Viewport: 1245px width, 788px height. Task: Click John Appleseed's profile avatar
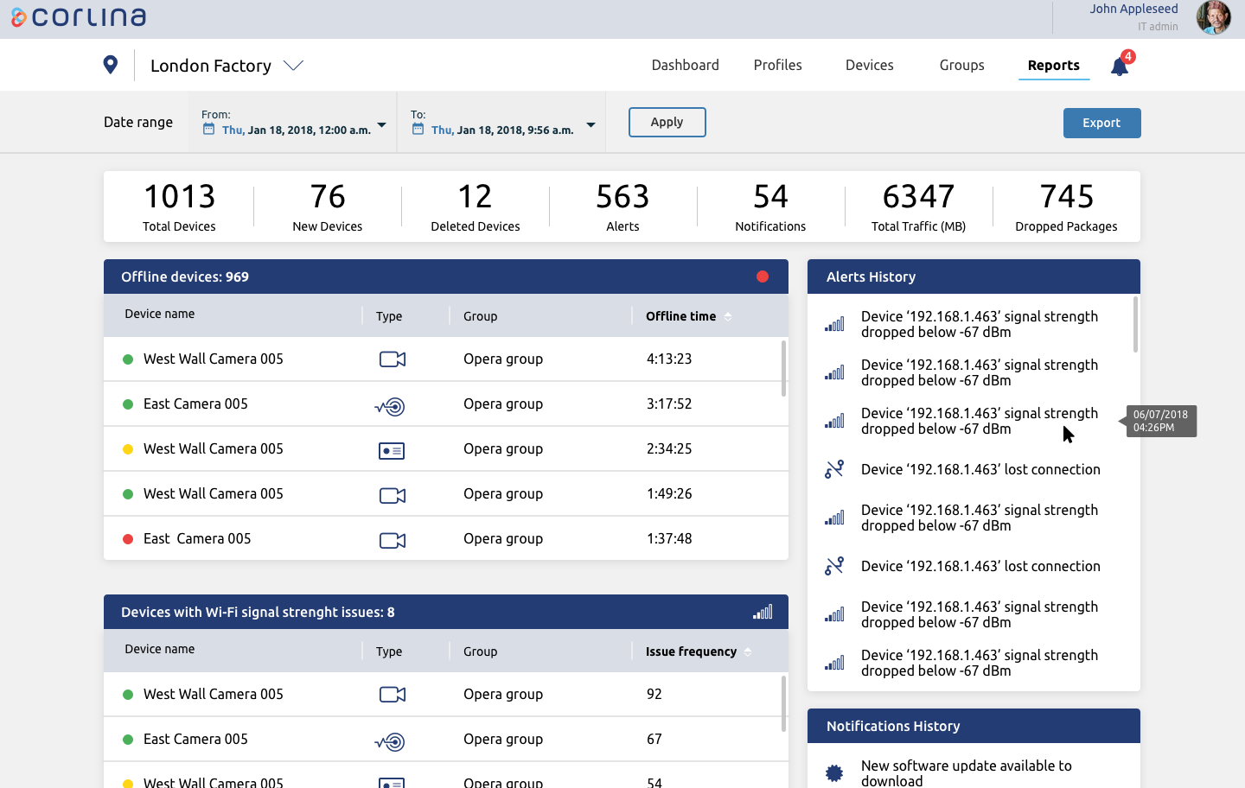pyautogui.click(x=1213, y=17)
